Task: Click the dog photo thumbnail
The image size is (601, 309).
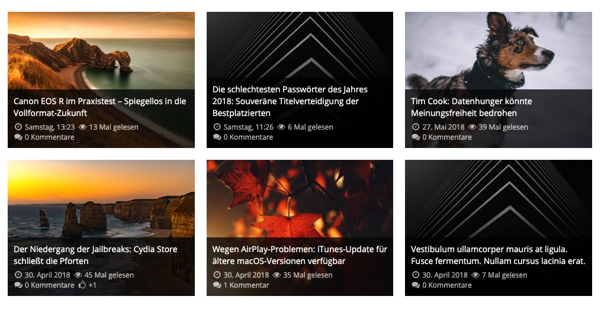Action: [x=498, y=50]
